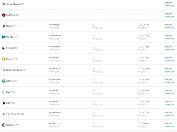Screen dimensions: 177x132
Task: Withdraw Kyber Network KNC tokens
Action: coord(170,116)
